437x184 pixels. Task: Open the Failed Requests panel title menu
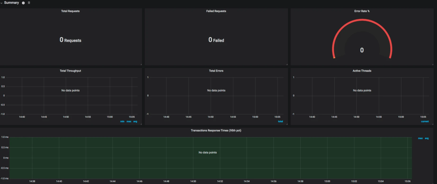[216, 11]
